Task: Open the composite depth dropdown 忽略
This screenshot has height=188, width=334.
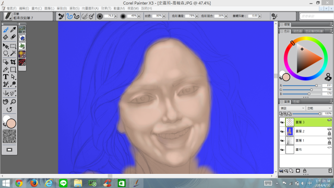Action: (x=319, y=108)
